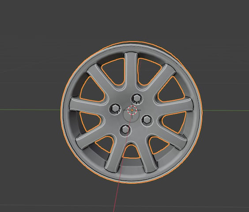Click the round center cap below the cursor
249x212 pixels.
click(131, 115)
